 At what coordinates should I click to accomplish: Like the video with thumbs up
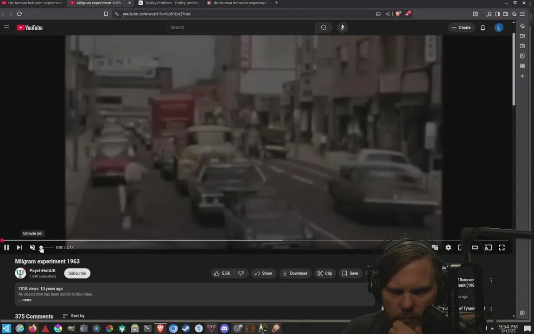[x=222, y=273]
